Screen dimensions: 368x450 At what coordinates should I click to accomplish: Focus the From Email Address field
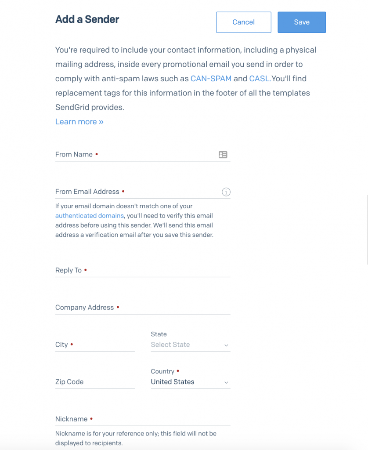coord(143,192)
